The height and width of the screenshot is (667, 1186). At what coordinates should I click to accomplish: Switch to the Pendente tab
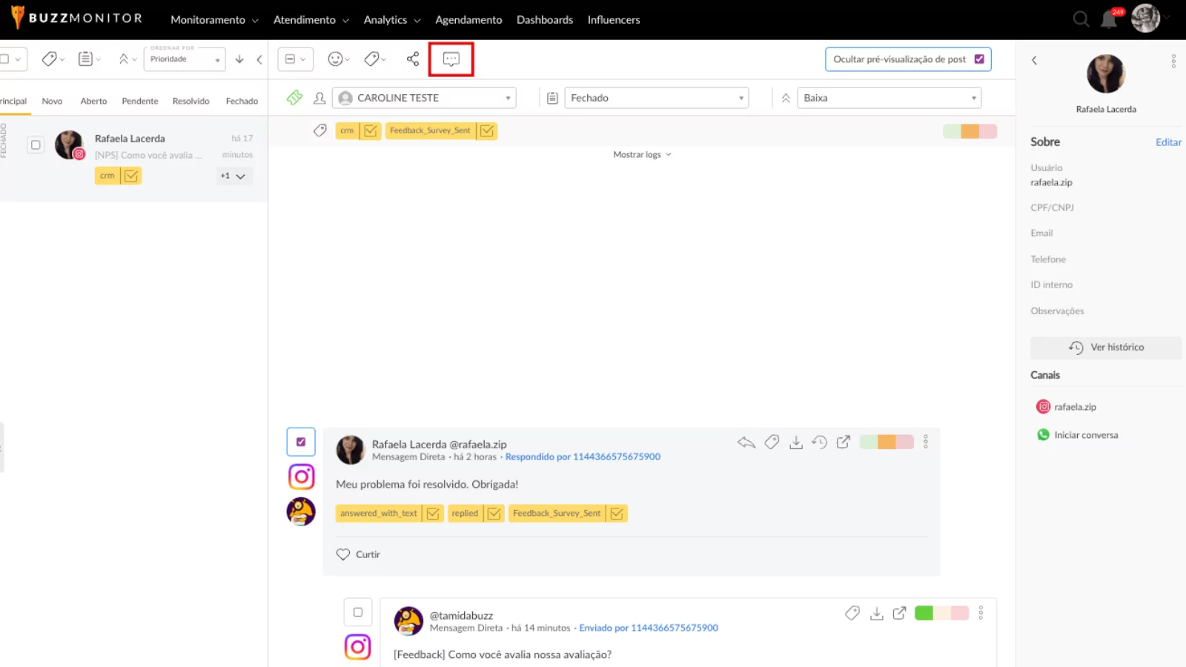[140, 102]
